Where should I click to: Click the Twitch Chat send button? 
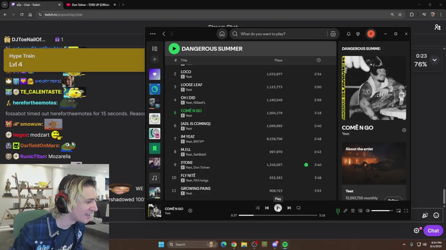(x=433, y=231)
